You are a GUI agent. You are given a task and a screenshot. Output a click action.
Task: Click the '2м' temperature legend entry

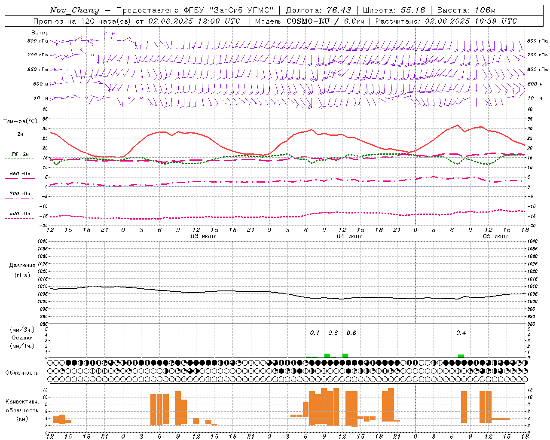pyautogui.click(x=20, y=134)
